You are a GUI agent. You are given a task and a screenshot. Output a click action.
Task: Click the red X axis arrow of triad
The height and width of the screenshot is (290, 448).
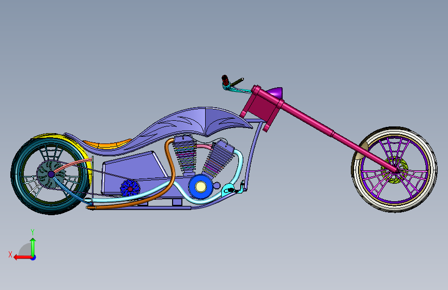pyautogui.click(x=23, y=257)
